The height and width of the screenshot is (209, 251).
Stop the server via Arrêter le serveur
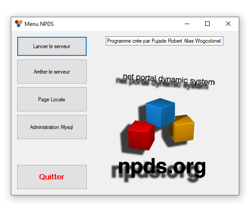coord(52,71)
